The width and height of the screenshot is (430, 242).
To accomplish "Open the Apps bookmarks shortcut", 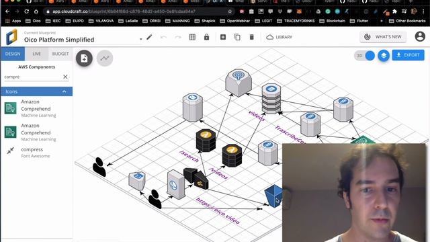I will tap(13, 21).
